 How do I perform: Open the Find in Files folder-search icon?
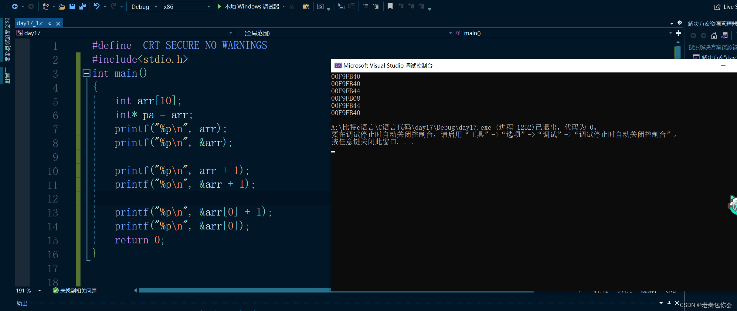[306, 6]
